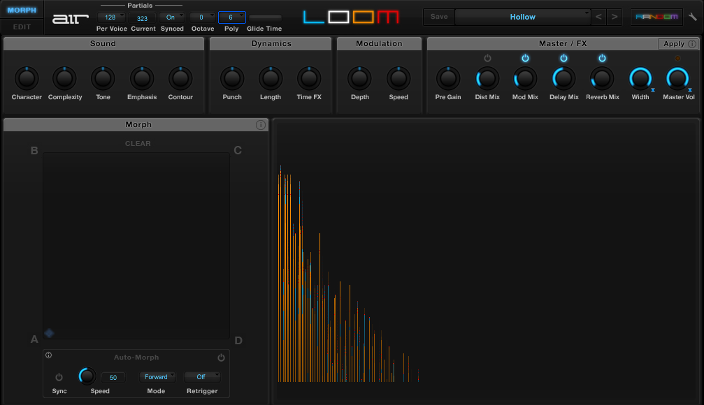704x405 pixels.
Task: Click the Modulation Depth knob
Action: coord(359,78)
